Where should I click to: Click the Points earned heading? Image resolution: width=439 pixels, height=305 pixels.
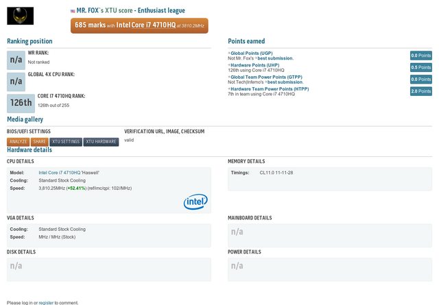[246, 41]
